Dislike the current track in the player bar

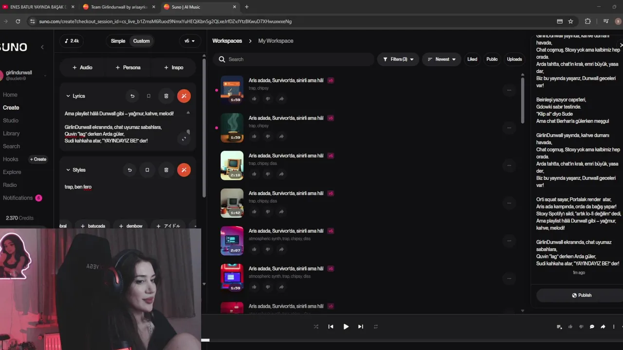click(581, 327)
